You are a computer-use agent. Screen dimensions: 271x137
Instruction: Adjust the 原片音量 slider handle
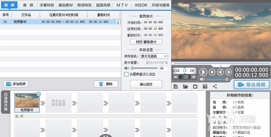(132, 68)
